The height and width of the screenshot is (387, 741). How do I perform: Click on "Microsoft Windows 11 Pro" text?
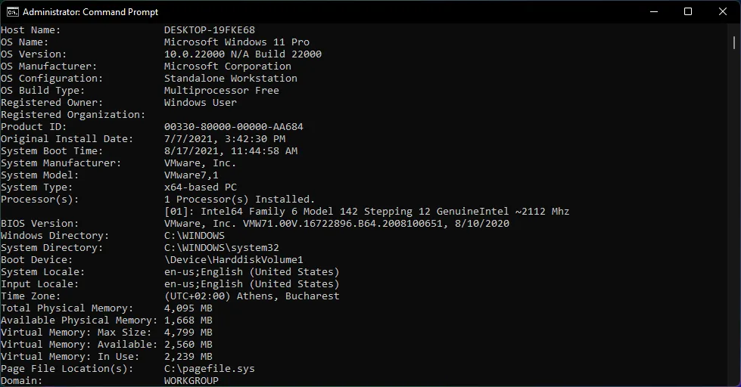[237, 42]
